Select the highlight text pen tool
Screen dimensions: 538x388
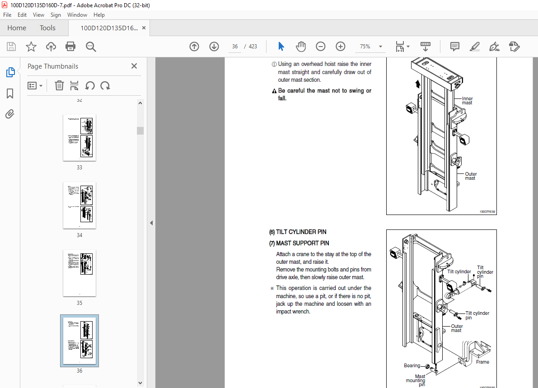pos(474,47)
